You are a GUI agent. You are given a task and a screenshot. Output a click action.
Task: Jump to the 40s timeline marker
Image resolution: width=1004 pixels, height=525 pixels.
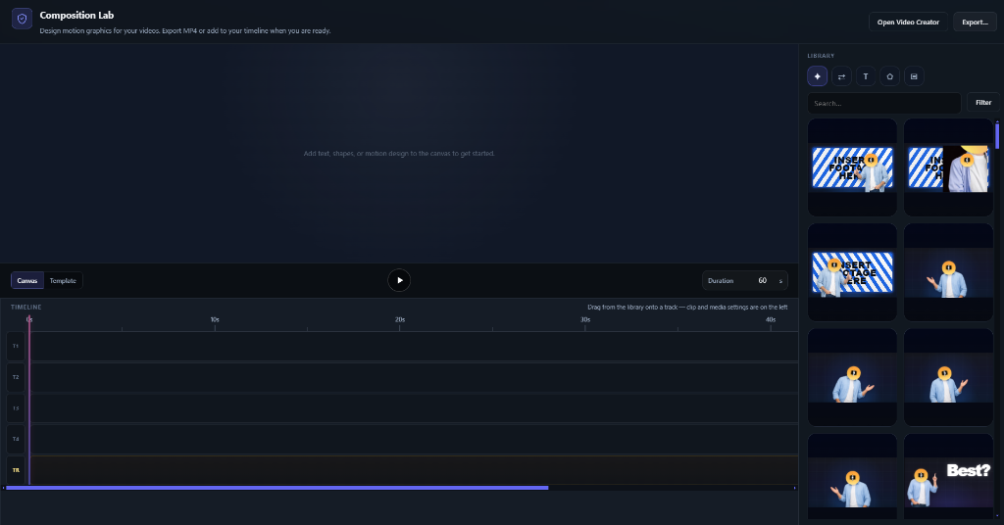pos(771,319)
